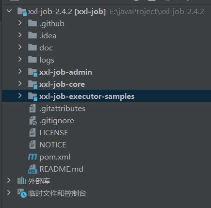Select the pom.xml file name
Screen dimensions: 211x208
click(x=55, y=157)
